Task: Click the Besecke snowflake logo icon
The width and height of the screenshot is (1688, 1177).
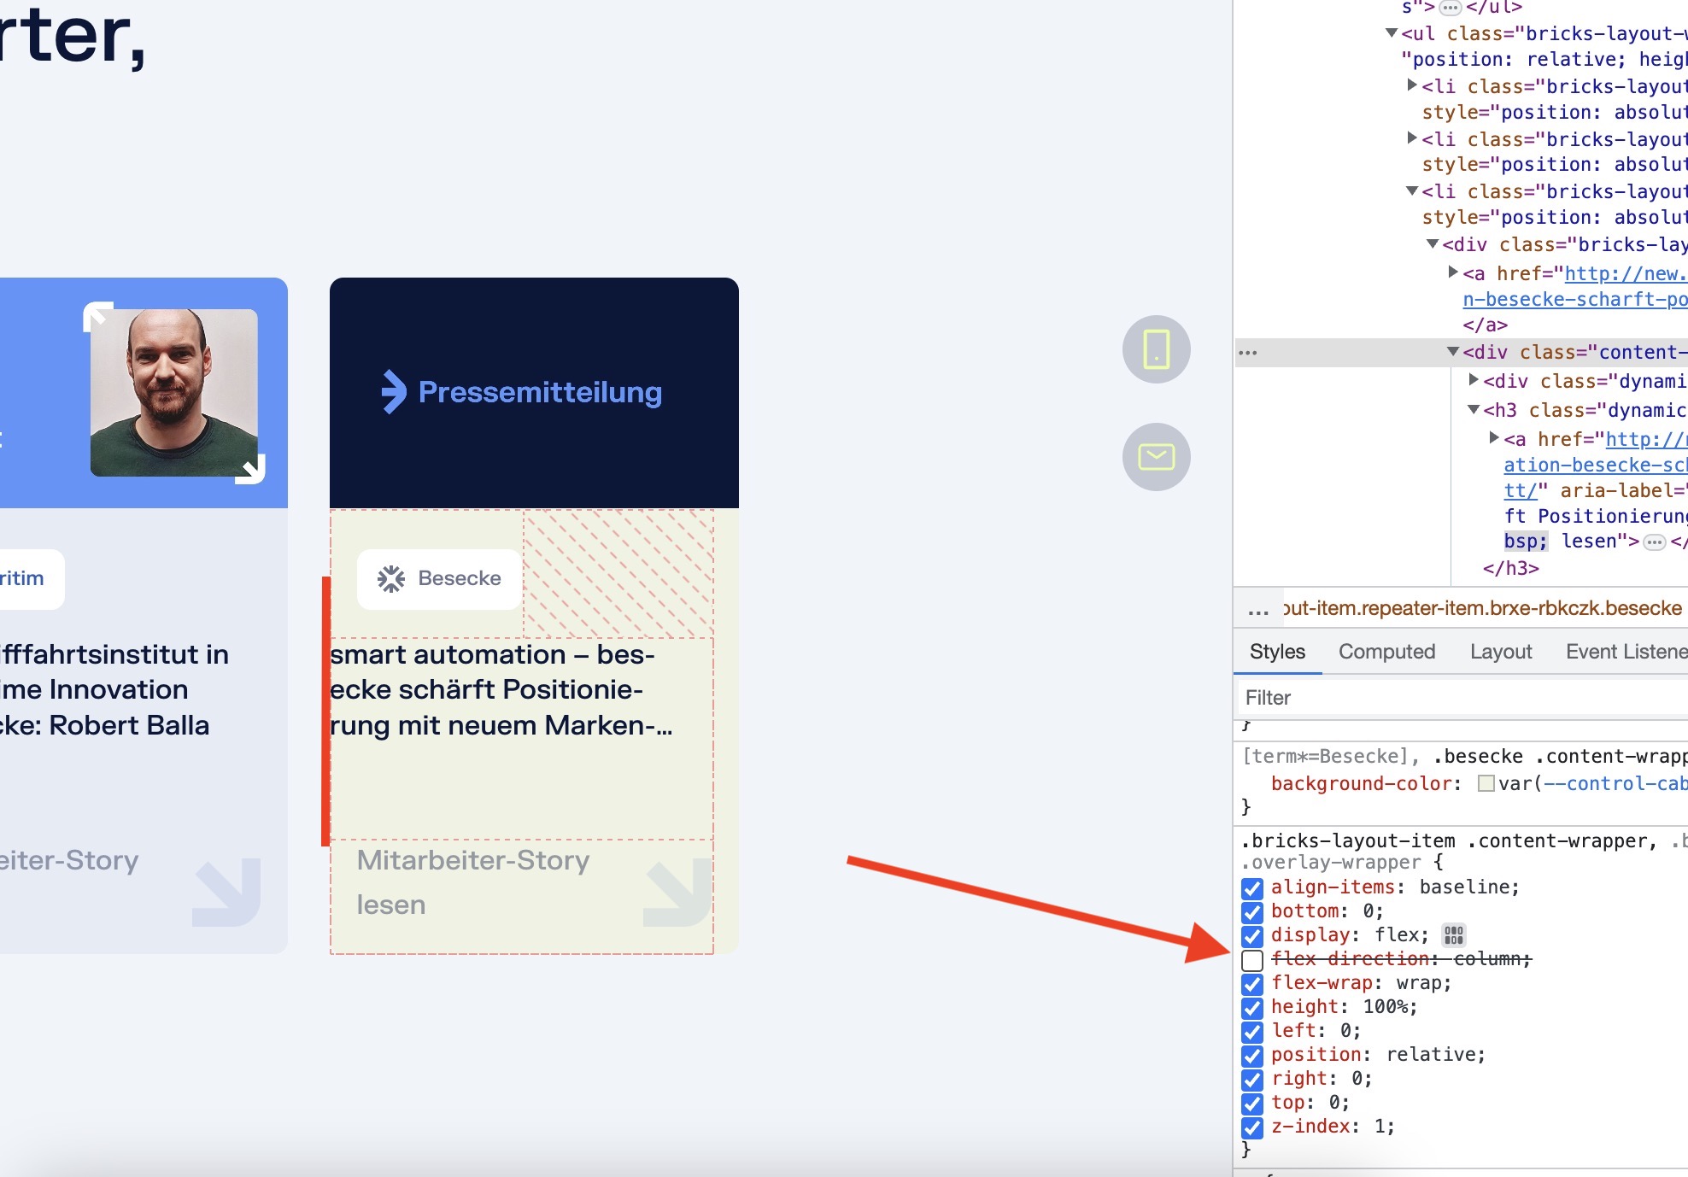Action: 391,578
